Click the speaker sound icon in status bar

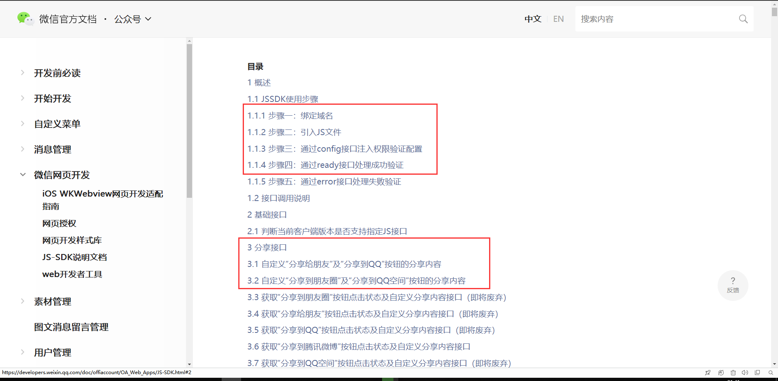745,373
